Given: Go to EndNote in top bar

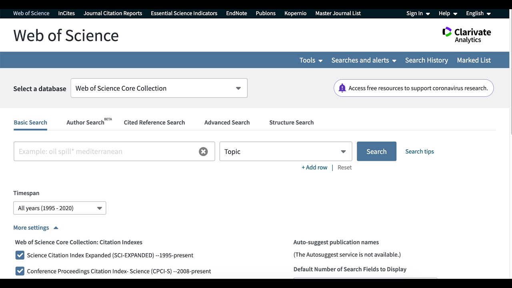Looking at the screenshot, I should [236, 13].
